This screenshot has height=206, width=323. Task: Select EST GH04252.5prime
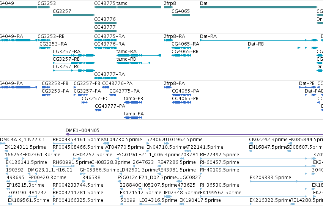coord(93,155)
